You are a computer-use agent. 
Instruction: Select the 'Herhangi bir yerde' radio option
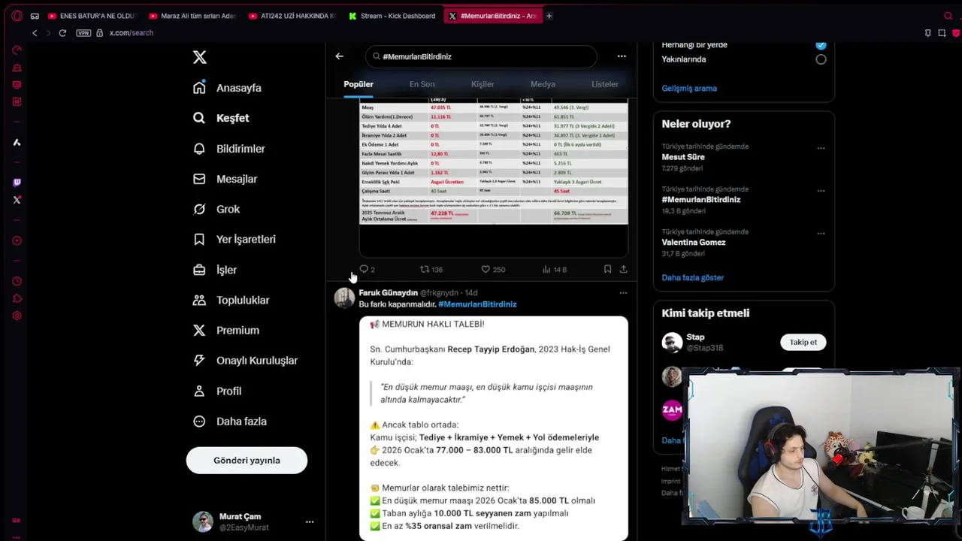coord(821,45)
